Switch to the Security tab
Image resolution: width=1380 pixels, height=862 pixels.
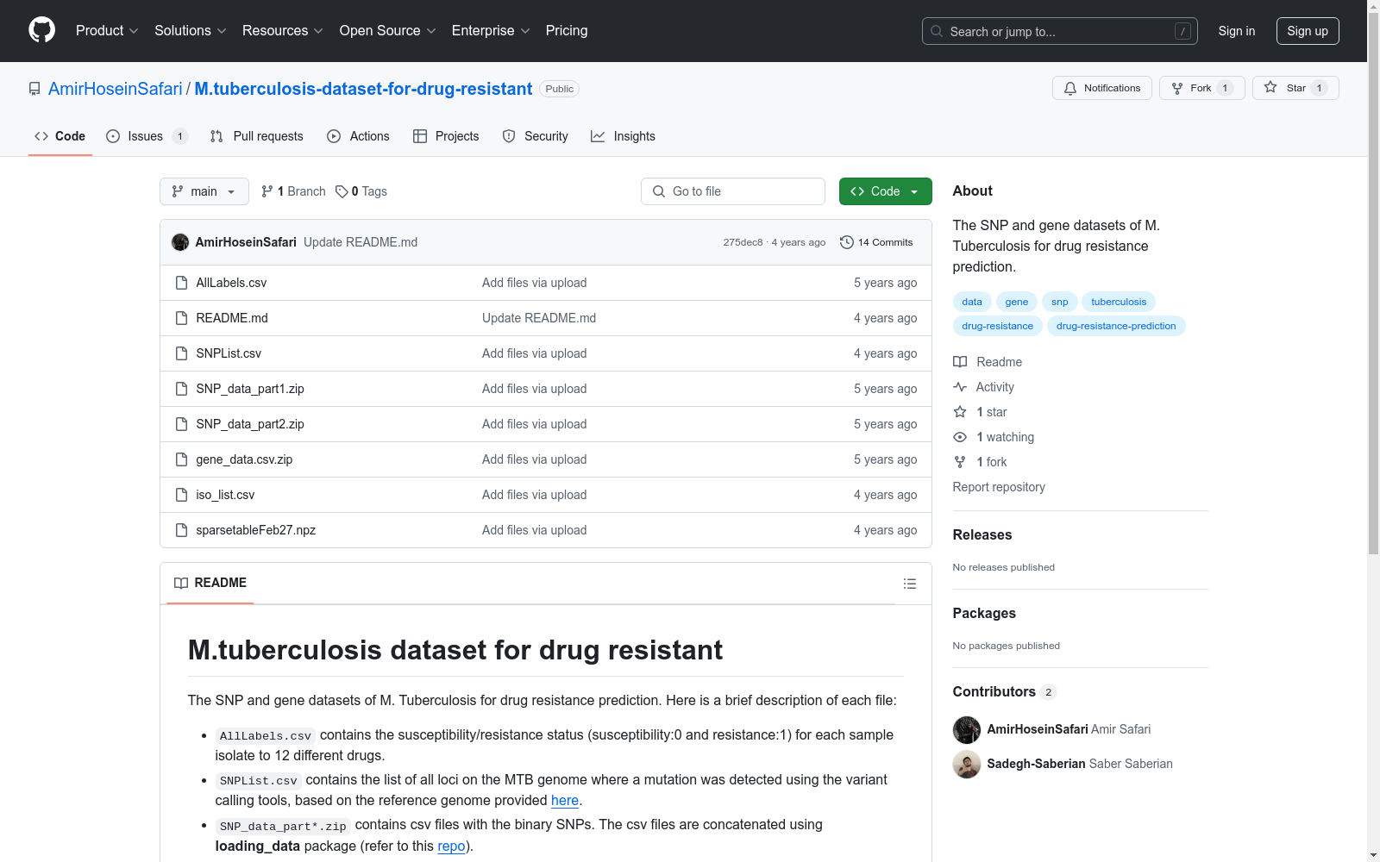[536, 136]
